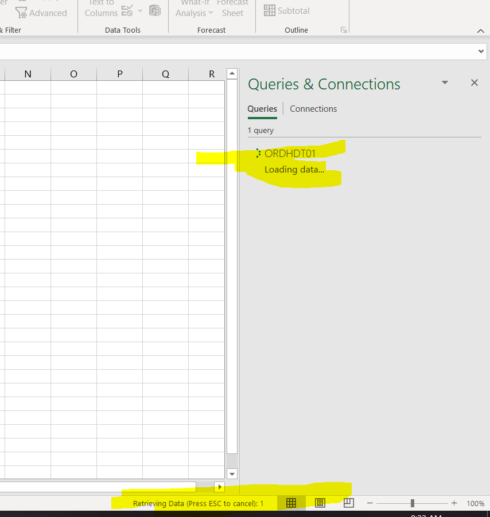The image size is (490, 517).
Task: Adjust the zoom slider
Action: pos(412,503)
